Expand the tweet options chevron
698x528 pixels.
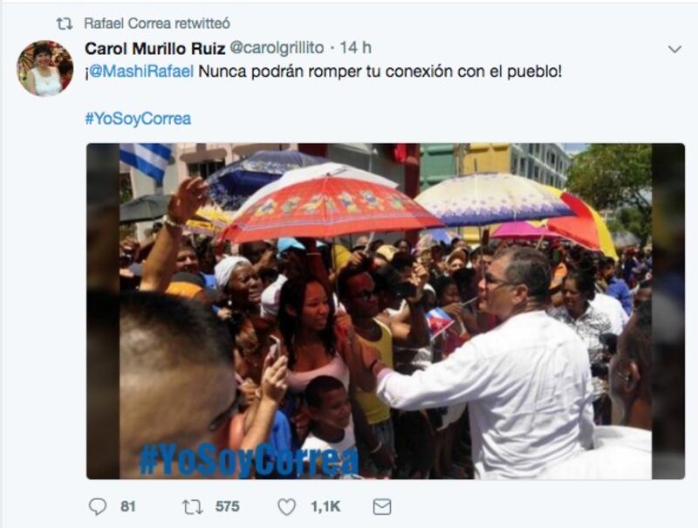(x=674, y=49)
